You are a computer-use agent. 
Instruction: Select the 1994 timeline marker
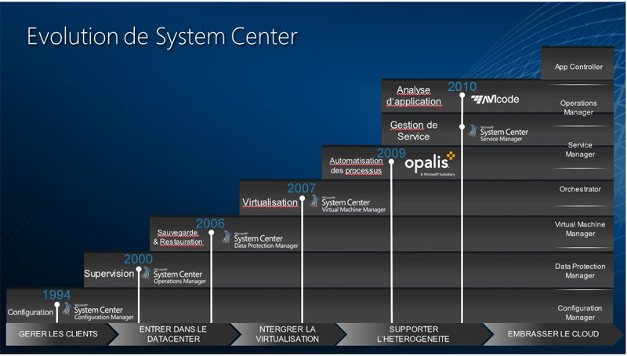point(56,304)
